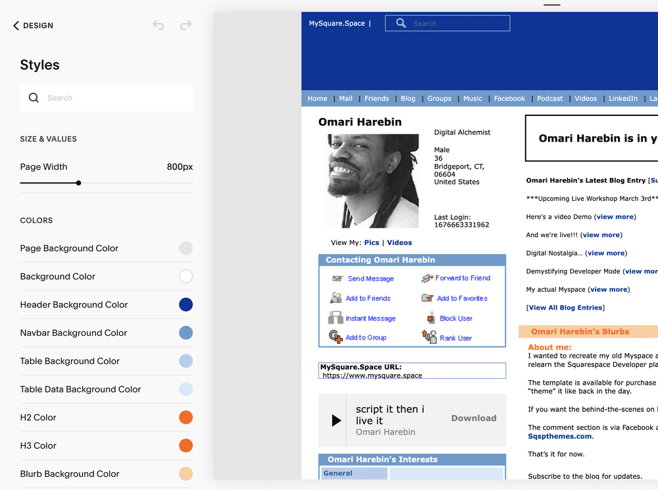This screenshot has height=490, width=658.
Task: Click Omari Harebin's profile photo
Action: [x=373, y=181]
